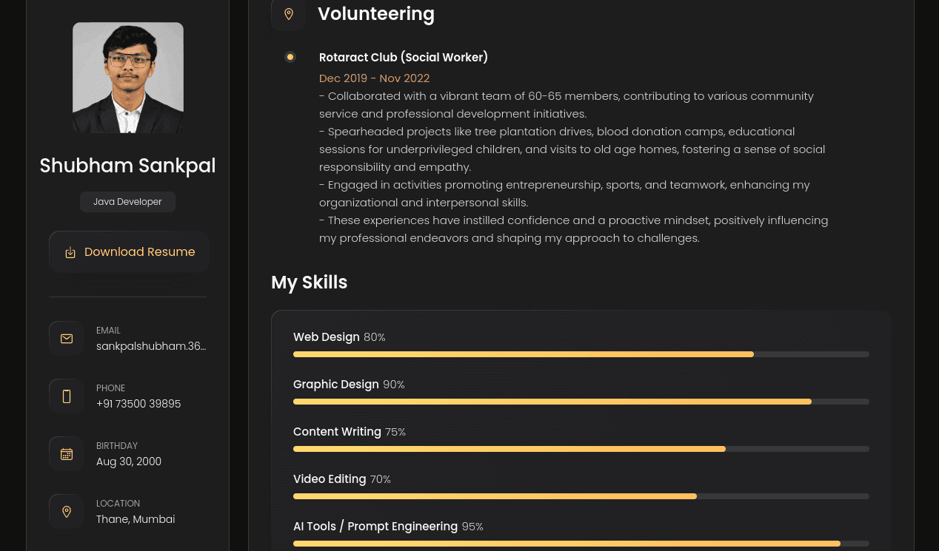Click phone number +91 73500 39895
The width and height of the screenshot is (939, 551).
[138, 404]
